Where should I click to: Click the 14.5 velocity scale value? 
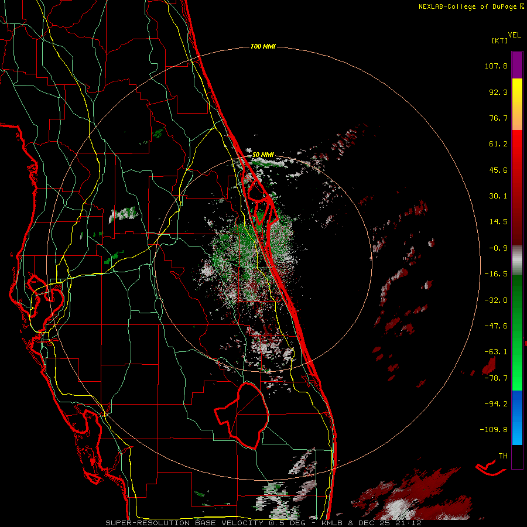498,222
